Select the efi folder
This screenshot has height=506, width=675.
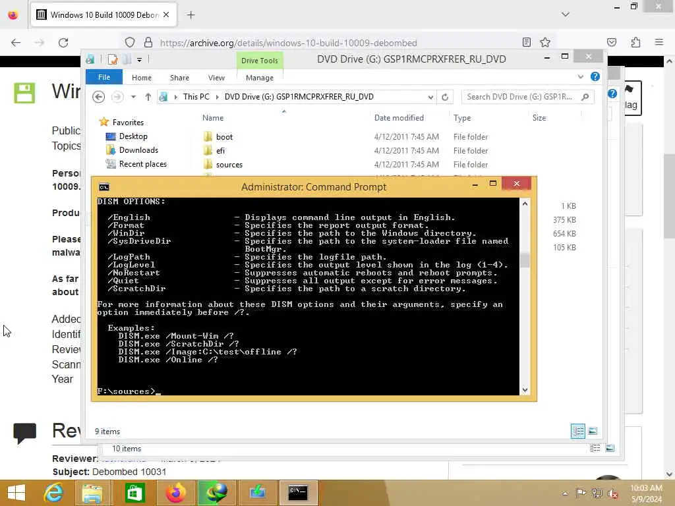point(220,151)
